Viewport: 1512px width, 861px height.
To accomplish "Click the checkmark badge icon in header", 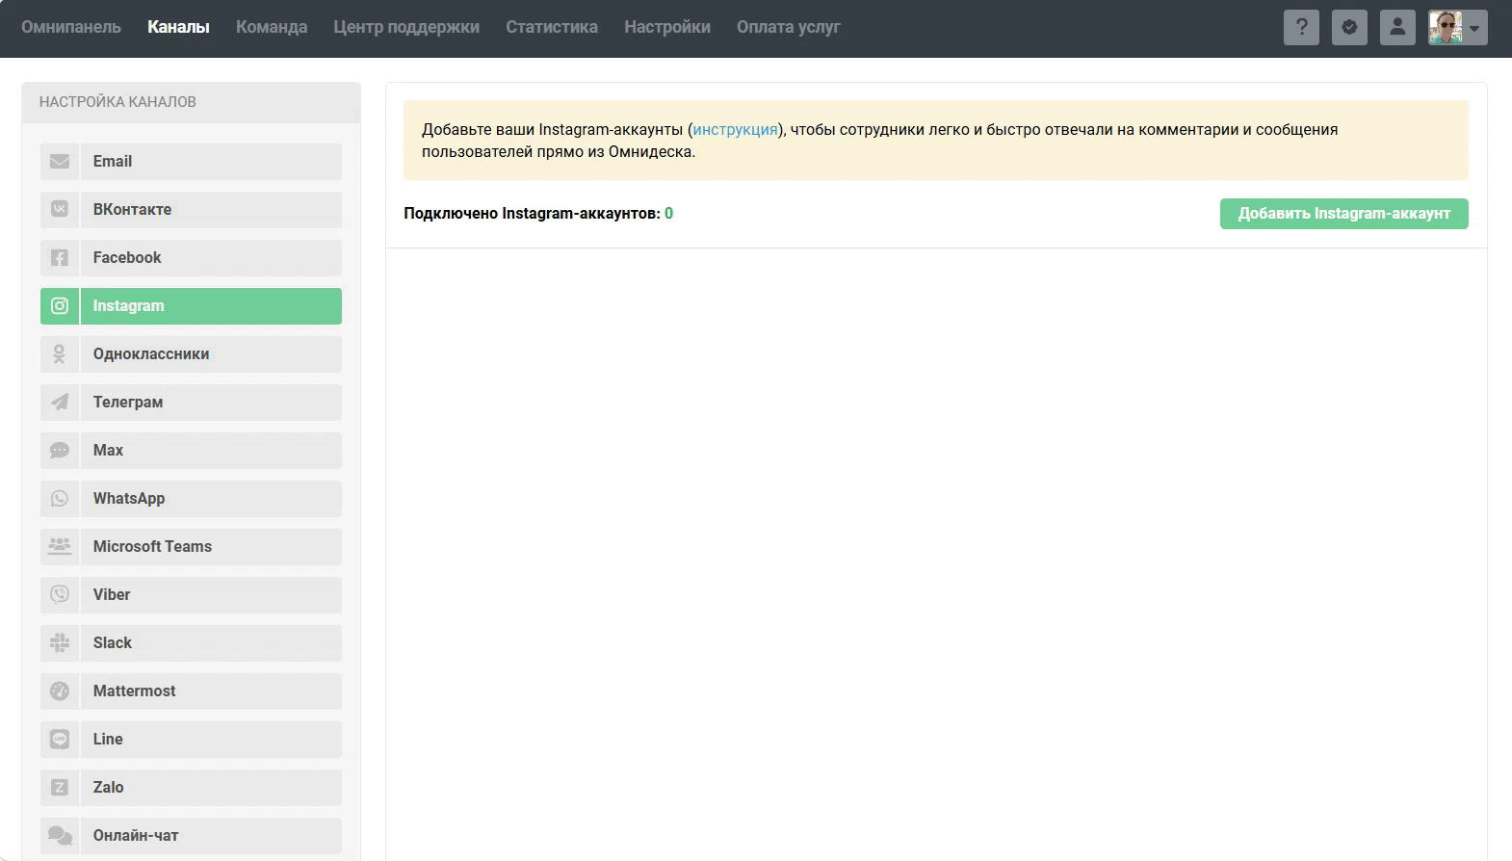I will [1349, 27].
